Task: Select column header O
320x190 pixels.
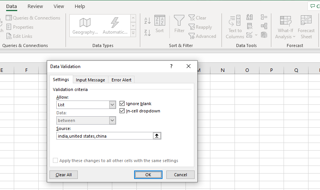Action: pos(247,70)
